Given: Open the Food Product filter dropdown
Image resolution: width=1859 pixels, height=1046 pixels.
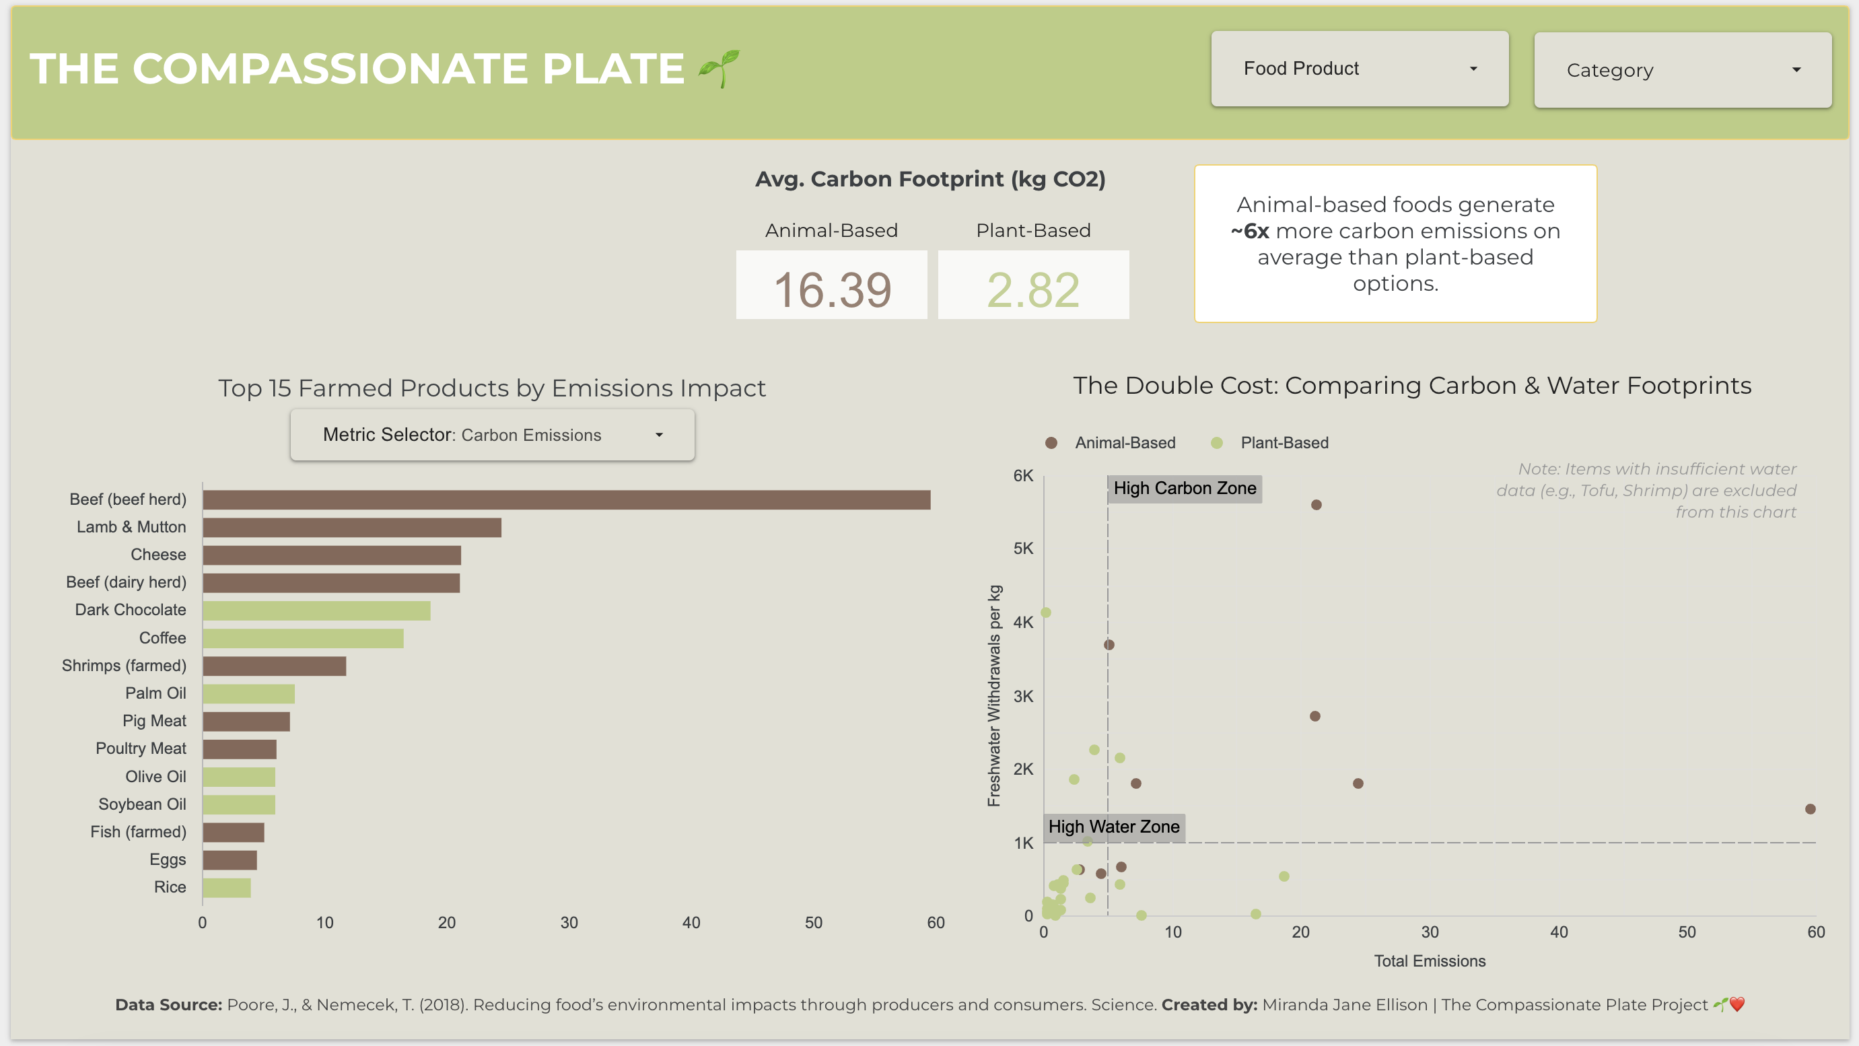Looking at the screenshot, I should click(1359, 69).
